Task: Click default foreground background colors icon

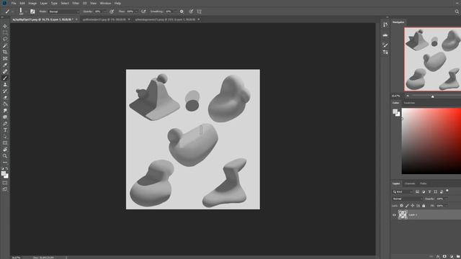Action: click(x=2, y=168)
